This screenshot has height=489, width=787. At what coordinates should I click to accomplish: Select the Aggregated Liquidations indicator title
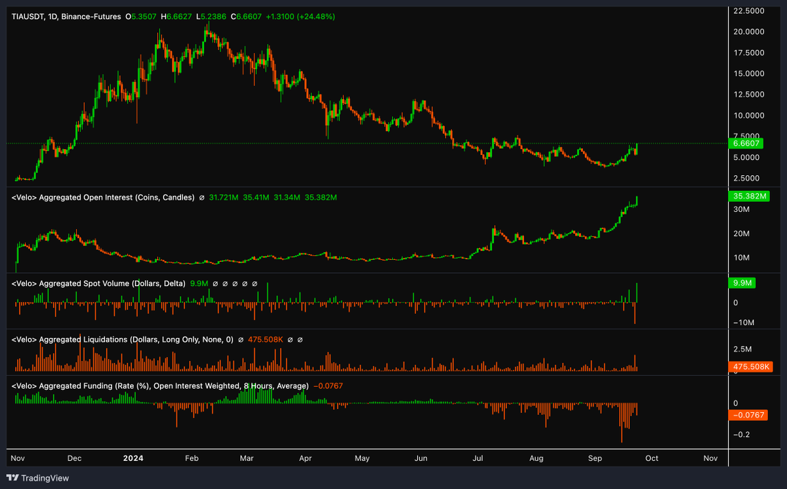123,339
